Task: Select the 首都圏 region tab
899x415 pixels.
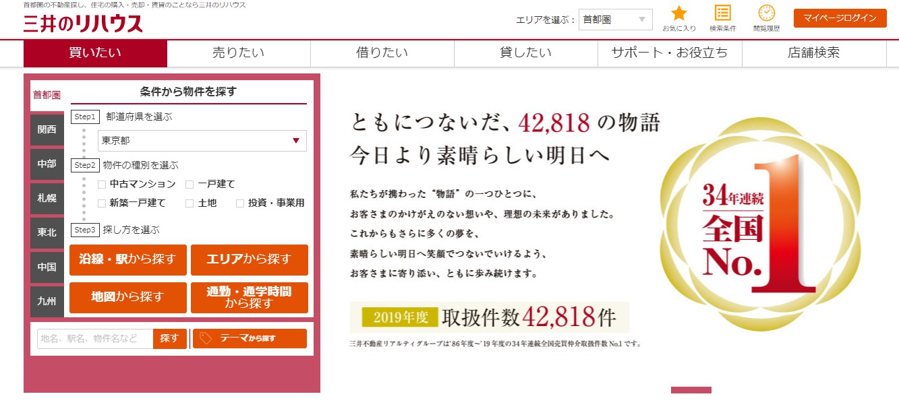Action: click(47, 95)
